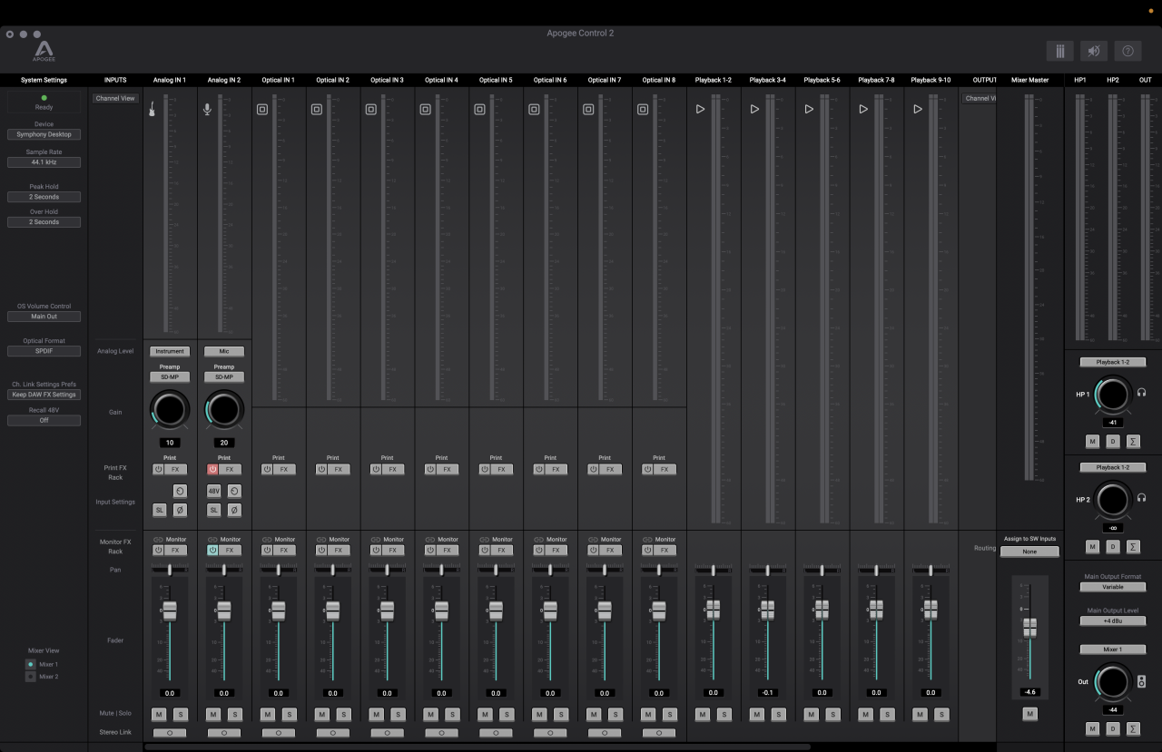The image size is (1162, 752).
Task: Solo the Playback 3-4 channel
Action: [778, 714]
